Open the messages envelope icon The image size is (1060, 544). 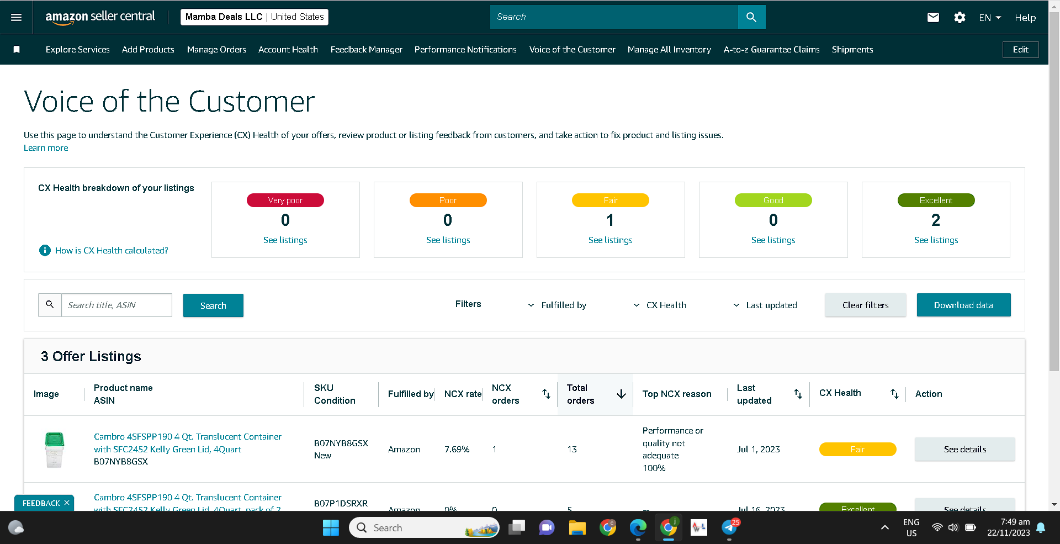(933, 18)
